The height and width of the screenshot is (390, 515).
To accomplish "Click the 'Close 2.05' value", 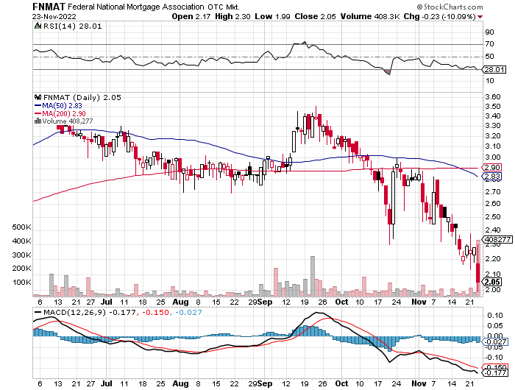I will click(316, 16).
